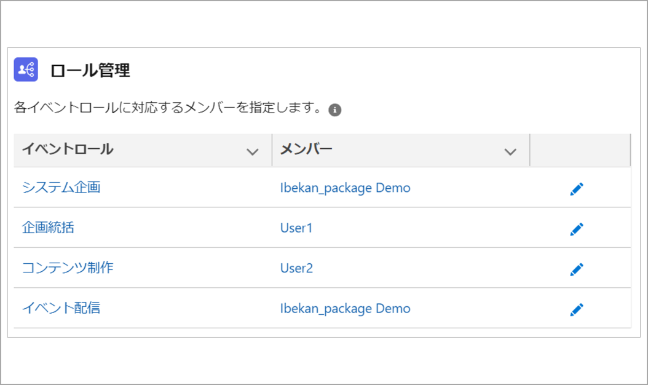Edit the member for コンテンツ制作
Screen dimensions: 648x385
(576, 269)
